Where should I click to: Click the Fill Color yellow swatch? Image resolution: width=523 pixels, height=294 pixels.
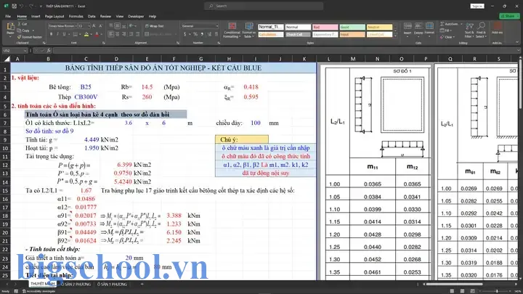[x=86, y=34]
